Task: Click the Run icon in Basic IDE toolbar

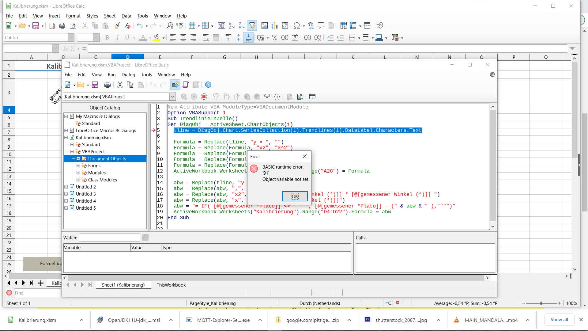Action: 194,97
